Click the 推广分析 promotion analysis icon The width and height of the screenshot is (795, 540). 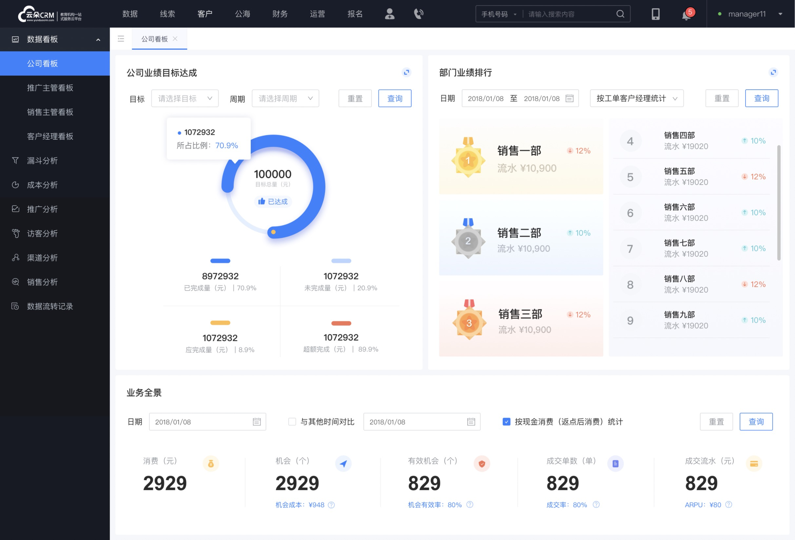coord(16,209)
